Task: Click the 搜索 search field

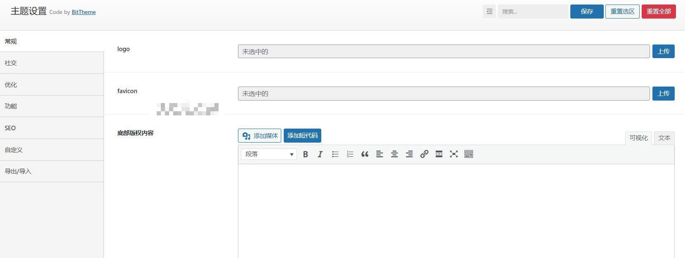Action: point(532,12)
